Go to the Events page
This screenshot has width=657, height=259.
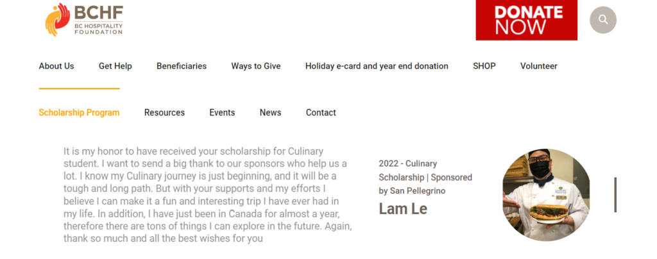(222, 113)
